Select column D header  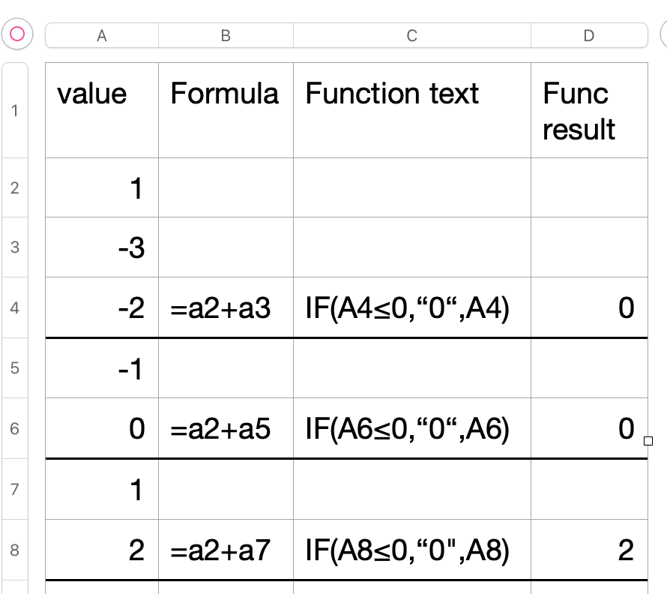tap(589, 35)
